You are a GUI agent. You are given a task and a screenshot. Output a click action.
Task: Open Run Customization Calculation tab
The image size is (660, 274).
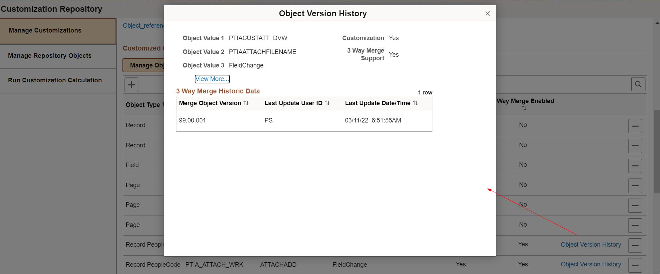(x=58, y=81)
